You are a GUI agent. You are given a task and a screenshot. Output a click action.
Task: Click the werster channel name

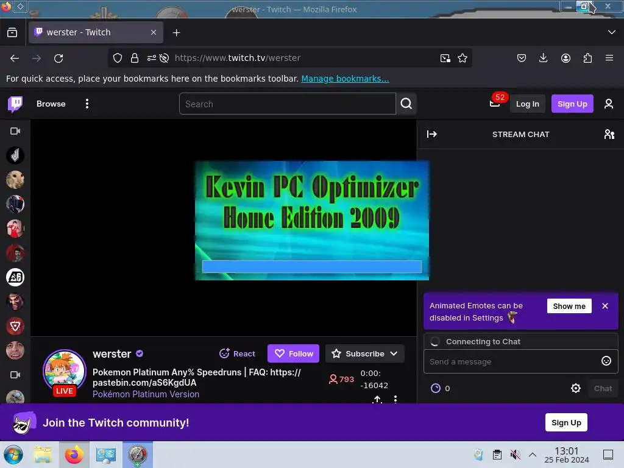tap(112, 354)
